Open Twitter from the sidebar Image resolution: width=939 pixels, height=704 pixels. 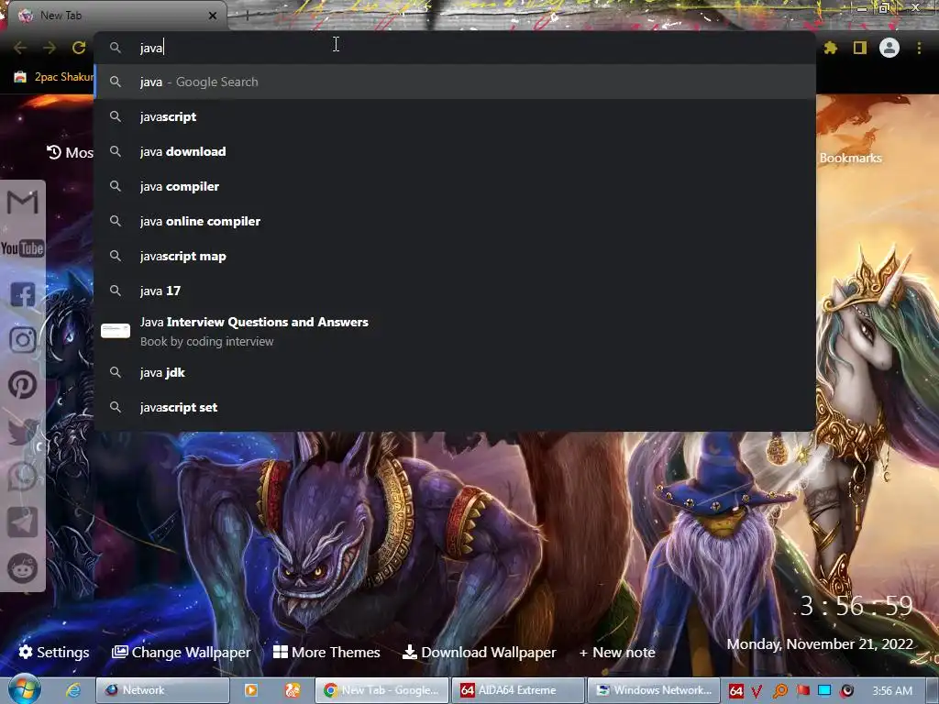[23, 431]
